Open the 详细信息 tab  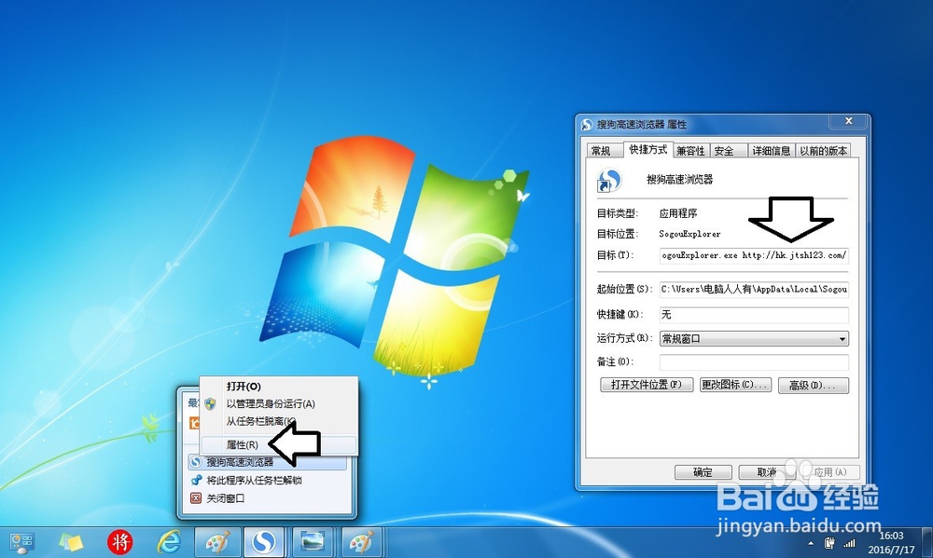point(772,151)
